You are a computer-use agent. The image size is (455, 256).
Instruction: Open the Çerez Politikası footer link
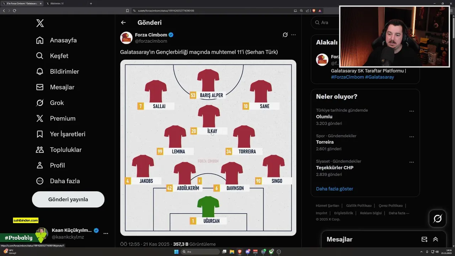391,206
